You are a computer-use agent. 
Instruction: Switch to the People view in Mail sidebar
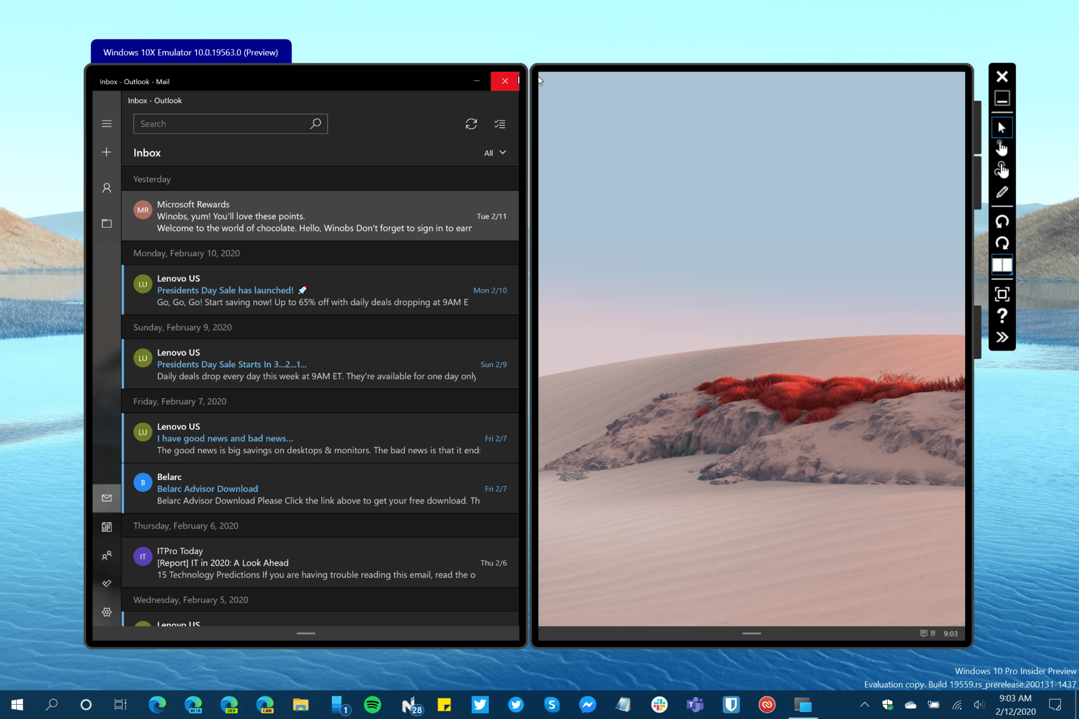click(x=106, y=556)
